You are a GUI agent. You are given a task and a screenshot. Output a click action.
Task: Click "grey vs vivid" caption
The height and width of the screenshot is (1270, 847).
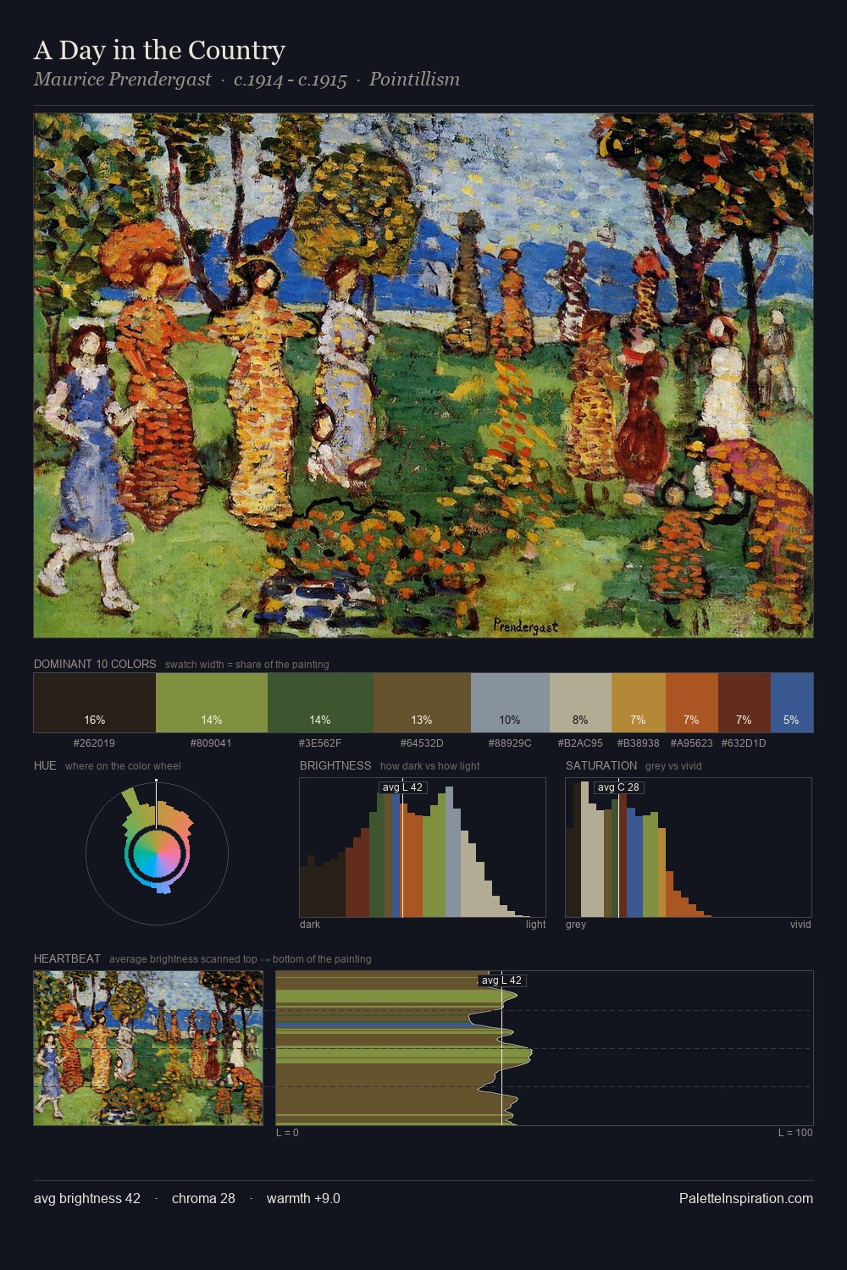tap(673, 766)
